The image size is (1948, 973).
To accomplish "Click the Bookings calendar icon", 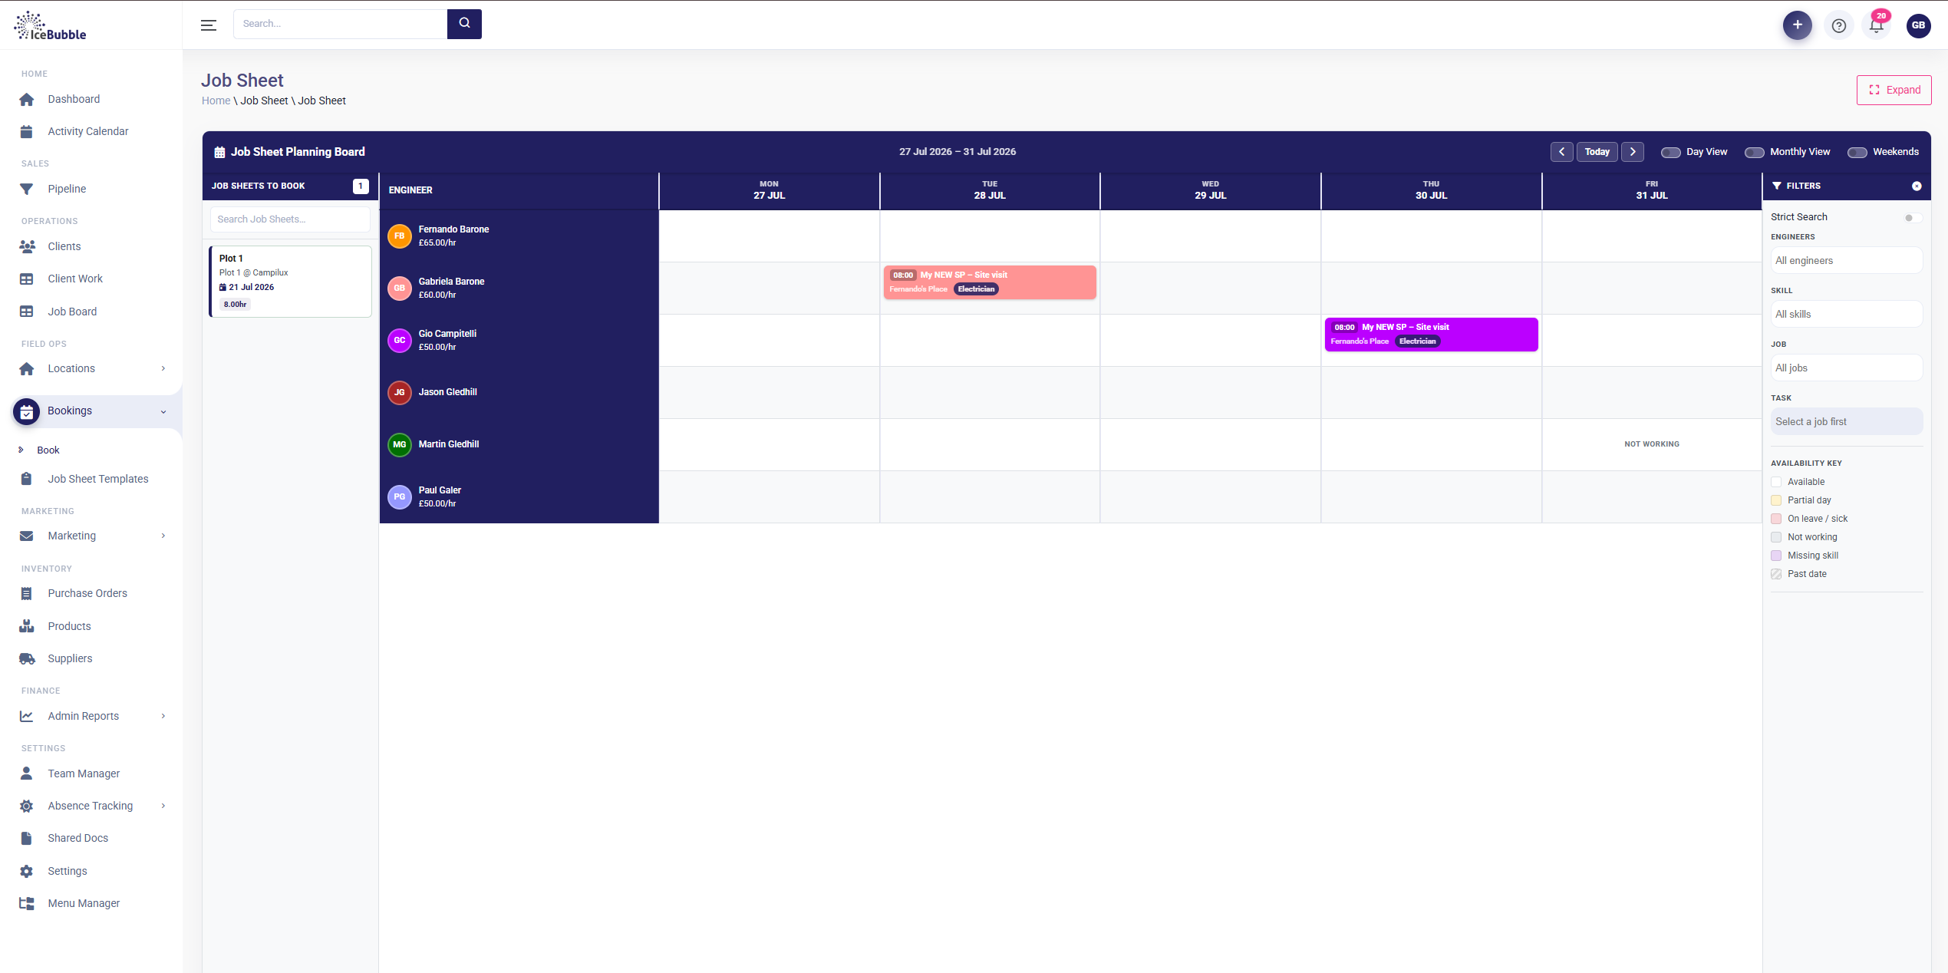I will pyautogui.click(x=27, y=411).
